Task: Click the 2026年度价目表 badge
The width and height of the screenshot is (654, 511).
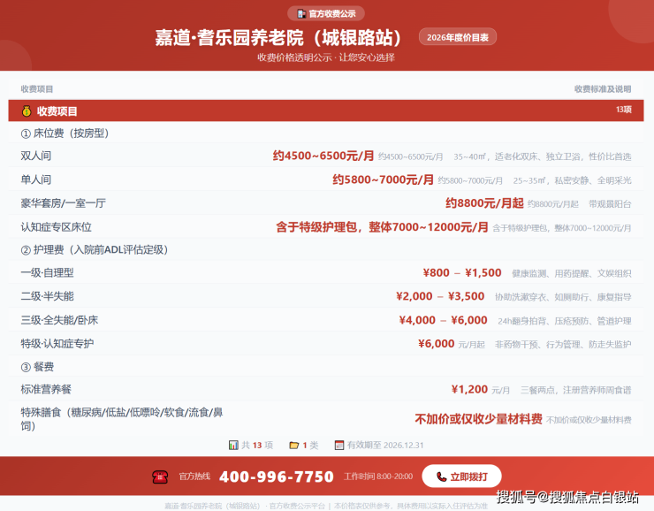Action: 458,37
